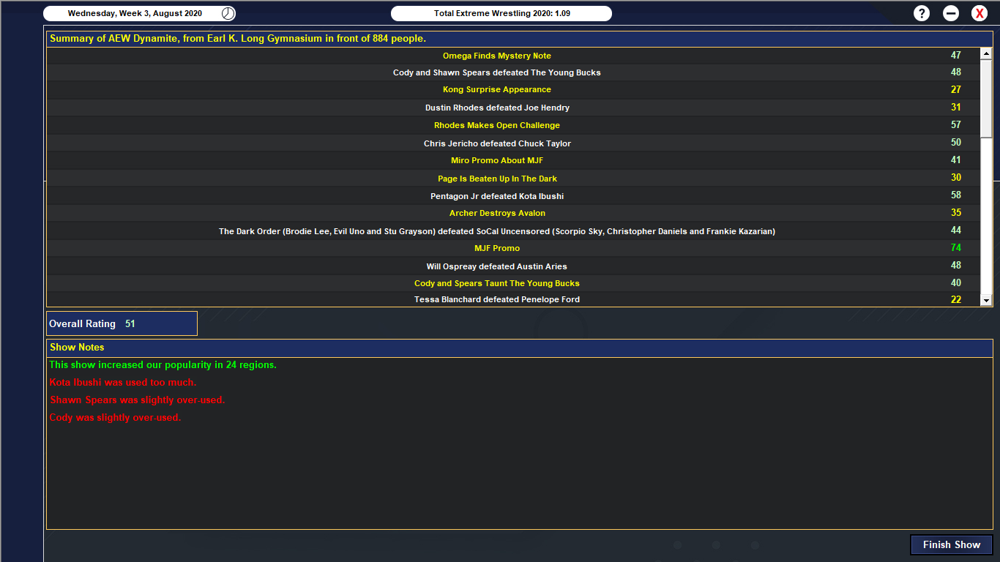Click the 'Total Extreme Wrestling 2020: 1.09' title
Viewport: 1000px width, 562px height.
(501, 13)
